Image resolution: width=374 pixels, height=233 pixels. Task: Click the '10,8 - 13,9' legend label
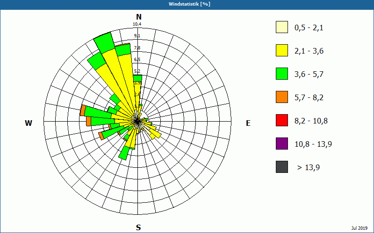[x=313, y=144]
